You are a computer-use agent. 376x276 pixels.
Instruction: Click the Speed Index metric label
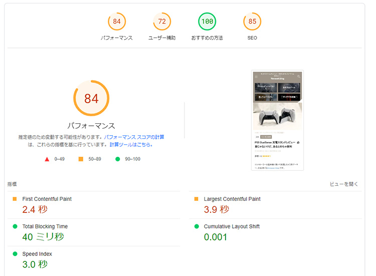coord(37,254)
